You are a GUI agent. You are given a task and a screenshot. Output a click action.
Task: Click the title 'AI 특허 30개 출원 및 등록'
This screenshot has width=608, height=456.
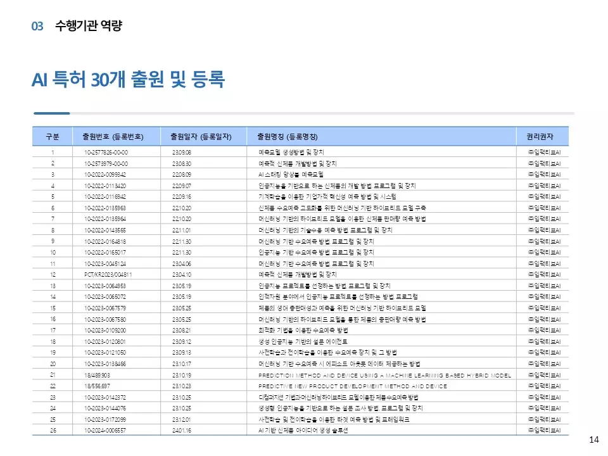click(x=128, y=80)
